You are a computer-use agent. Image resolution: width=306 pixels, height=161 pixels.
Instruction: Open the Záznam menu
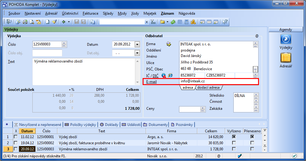coord(167,13)
